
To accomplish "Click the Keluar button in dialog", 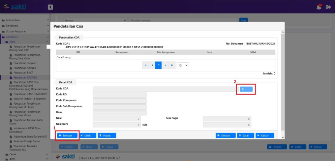I will pyautogui.click(x=265, y=136).
